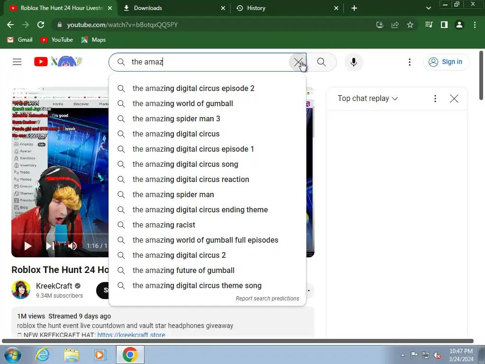Bookmark this tab star icon
Viewport: 485px width, 364px height.
tap(410, 25)
